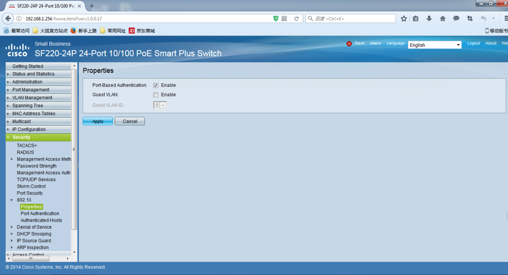The height and width of the screenshot is (275, 508).
Task: Open a new tab with the plus button
Action: click(92, 6)
